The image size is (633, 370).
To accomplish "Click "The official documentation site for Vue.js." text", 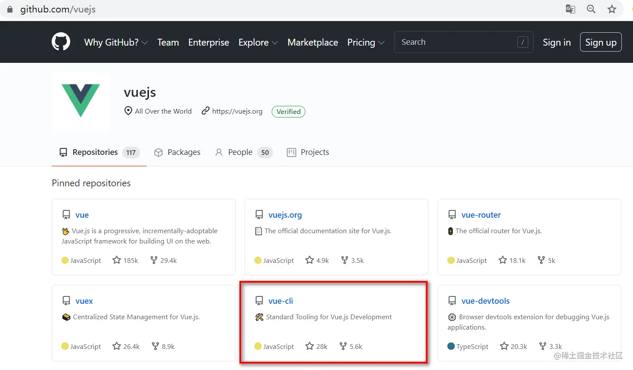I will coord(328,231).
